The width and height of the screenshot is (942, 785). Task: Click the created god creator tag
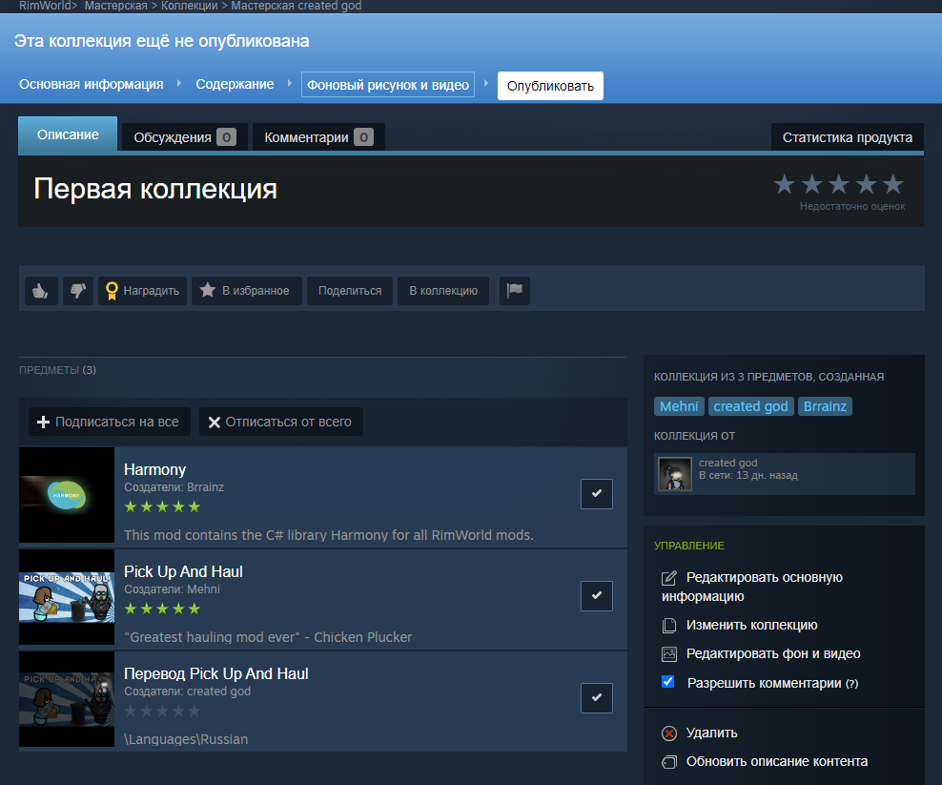tap(751, 406)
